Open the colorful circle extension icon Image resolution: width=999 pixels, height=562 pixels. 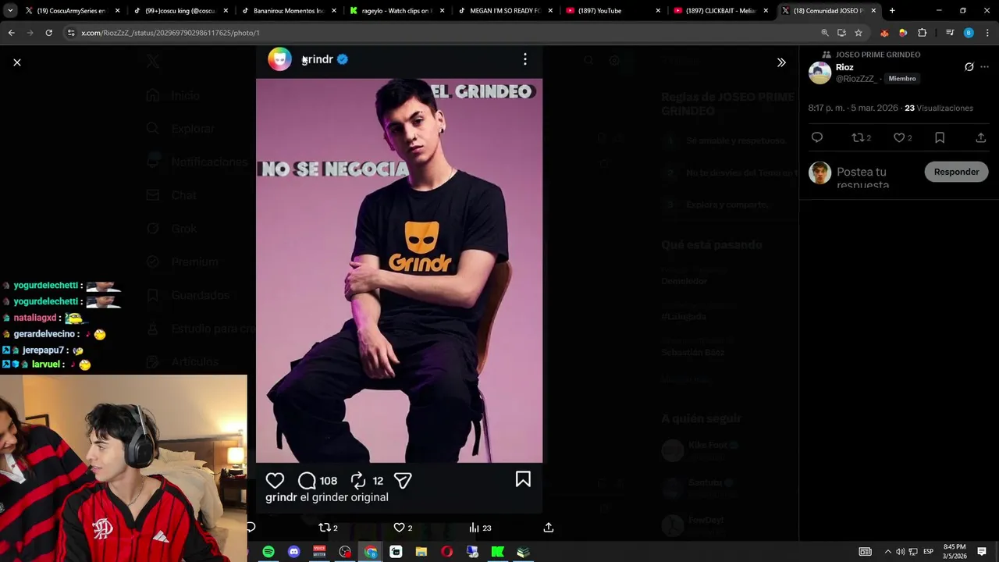(903, 33)
